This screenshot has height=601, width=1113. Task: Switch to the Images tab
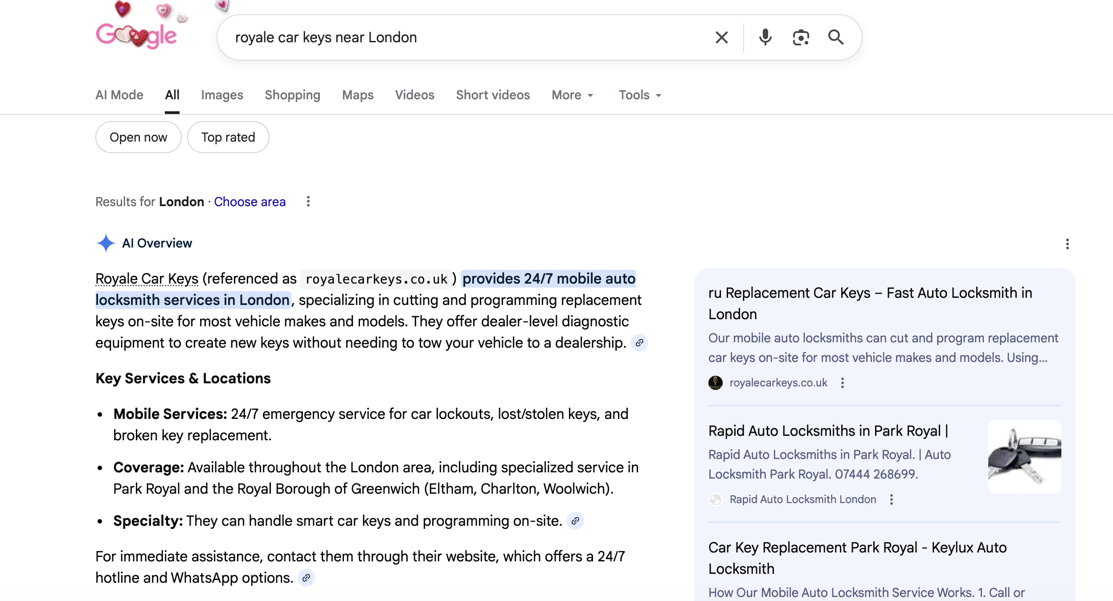[222, 95]
